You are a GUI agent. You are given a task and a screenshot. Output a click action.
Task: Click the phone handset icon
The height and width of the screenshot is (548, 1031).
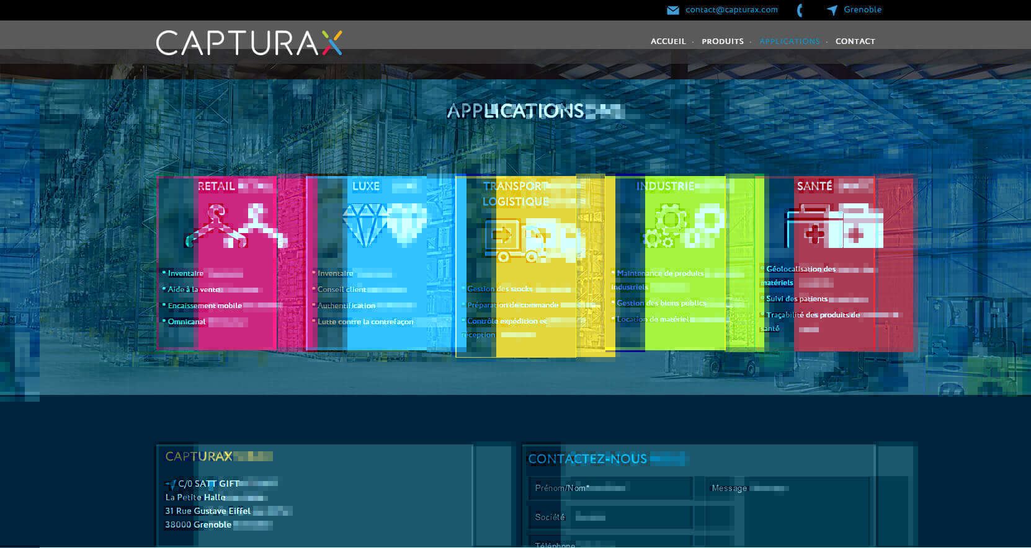click(x=800, y=10)
